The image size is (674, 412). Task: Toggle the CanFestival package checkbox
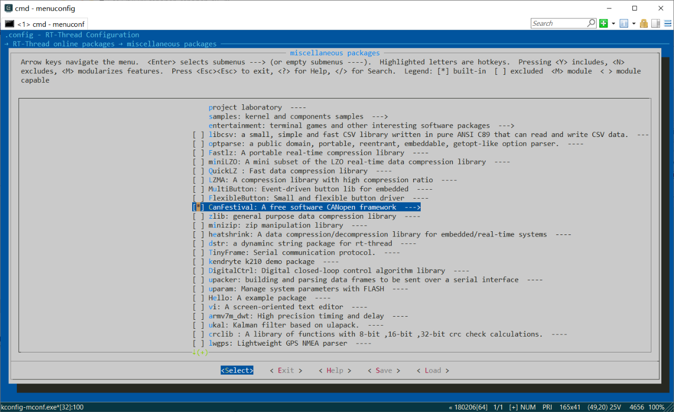coord(199,207)
